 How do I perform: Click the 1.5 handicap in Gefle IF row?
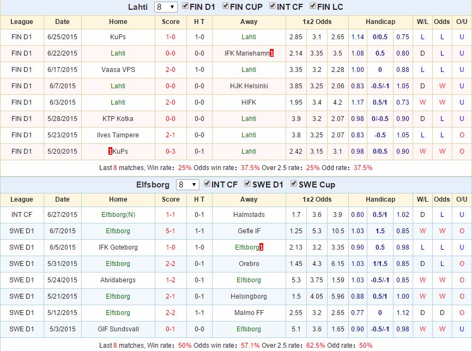(380, 231)
